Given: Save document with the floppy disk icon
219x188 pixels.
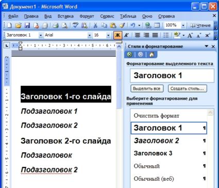Looking at the screenshot, I should click(x=27, y=25).
